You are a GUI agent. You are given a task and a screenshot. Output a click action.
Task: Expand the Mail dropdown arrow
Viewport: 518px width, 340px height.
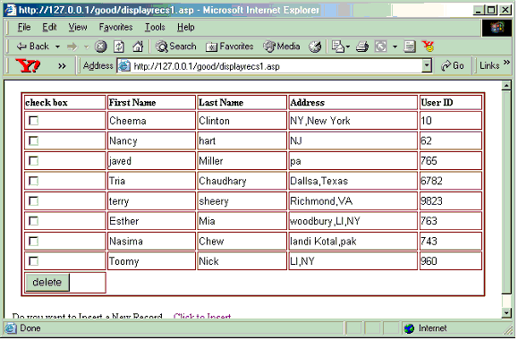click(347, 47)
